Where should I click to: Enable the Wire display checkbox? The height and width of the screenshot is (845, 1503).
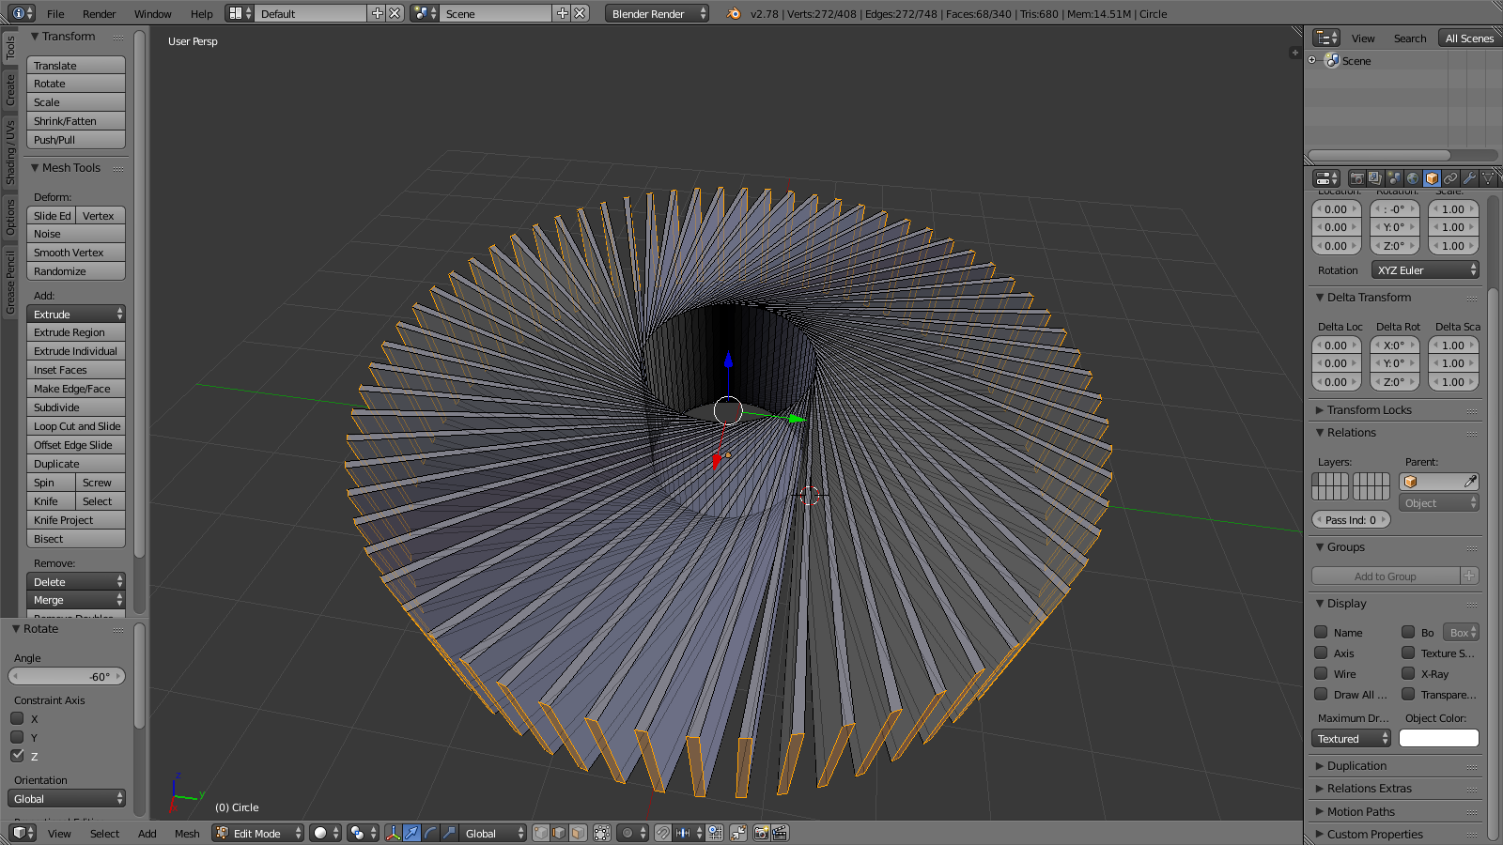1321,674
